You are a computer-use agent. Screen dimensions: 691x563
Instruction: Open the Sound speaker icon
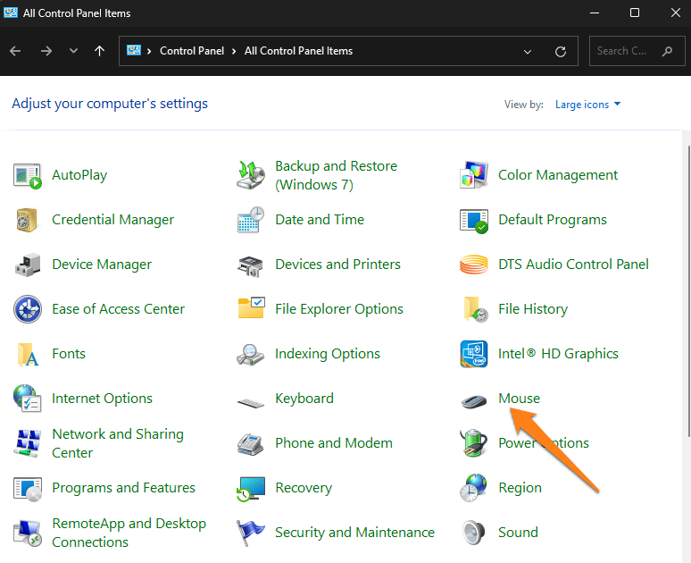pos(474,533)
